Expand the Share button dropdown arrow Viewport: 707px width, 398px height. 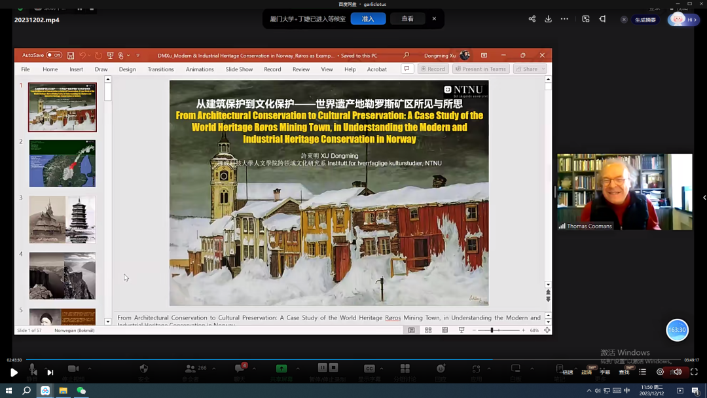click(543, 69)
